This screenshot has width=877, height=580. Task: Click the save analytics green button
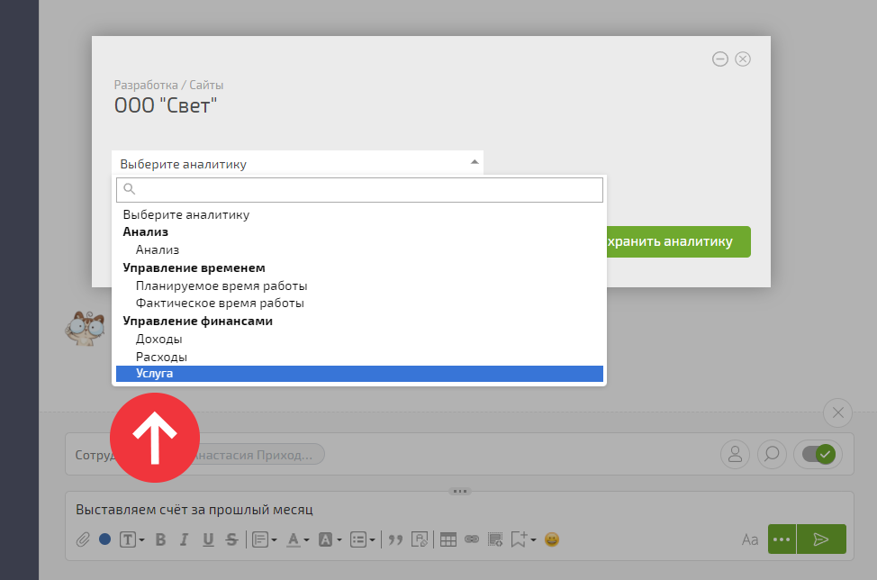tap(678, 241)
